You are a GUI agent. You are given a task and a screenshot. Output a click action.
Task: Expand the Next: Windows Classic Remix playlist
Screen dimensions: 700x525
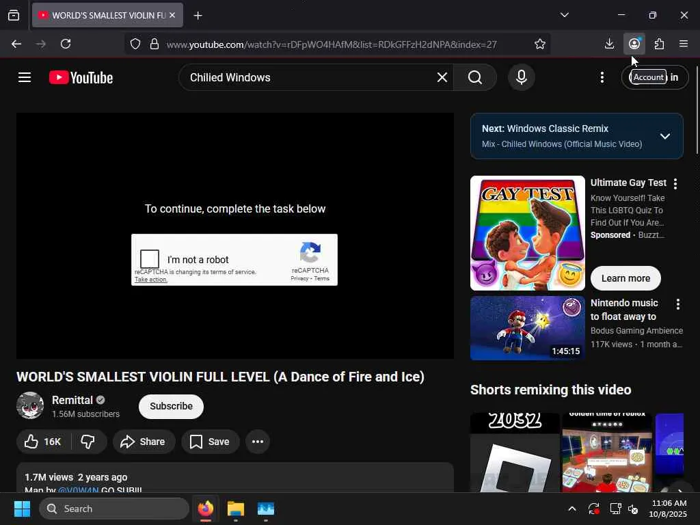pyautogui.click(x=664, y=136)
